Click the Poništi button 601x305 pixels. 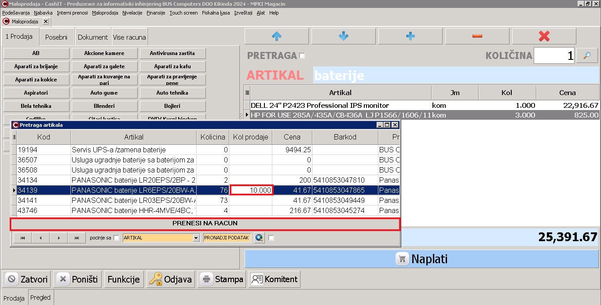pyautogui.click(x=78, y=279)
